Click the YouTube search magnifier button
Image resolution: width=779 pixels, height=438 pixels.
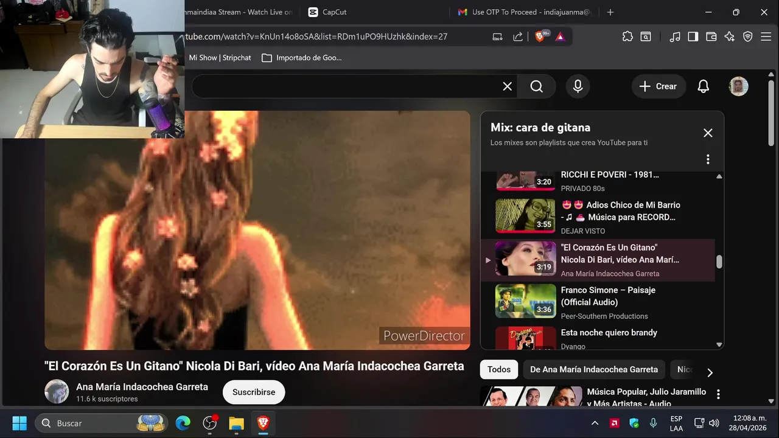[536, 86]
